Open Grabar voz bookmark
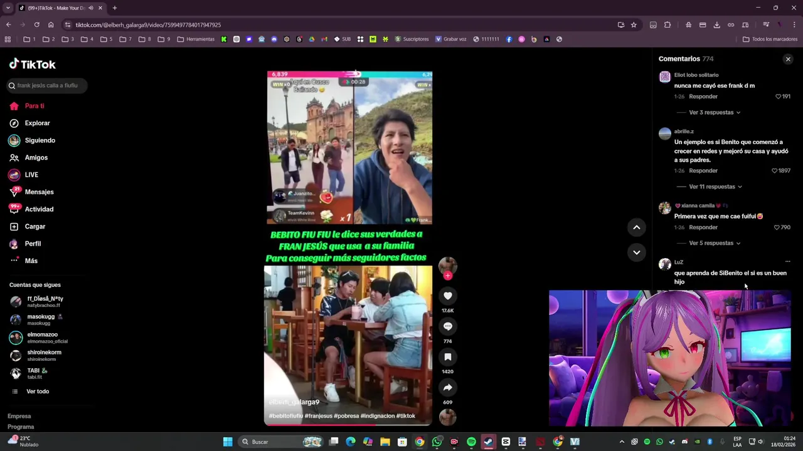The height and width of the screenshot is (451, 803). (451, 39)
